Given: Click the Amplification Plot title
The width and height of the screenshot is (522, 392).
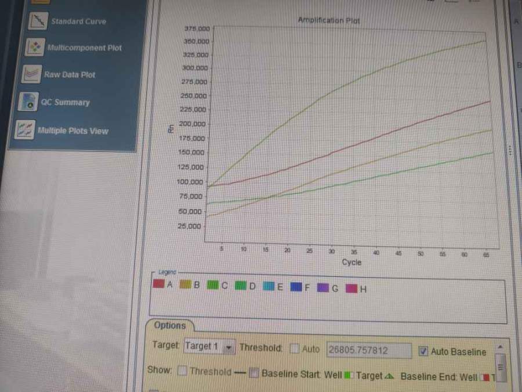Looking at the screenshot, I should (329, 20).
